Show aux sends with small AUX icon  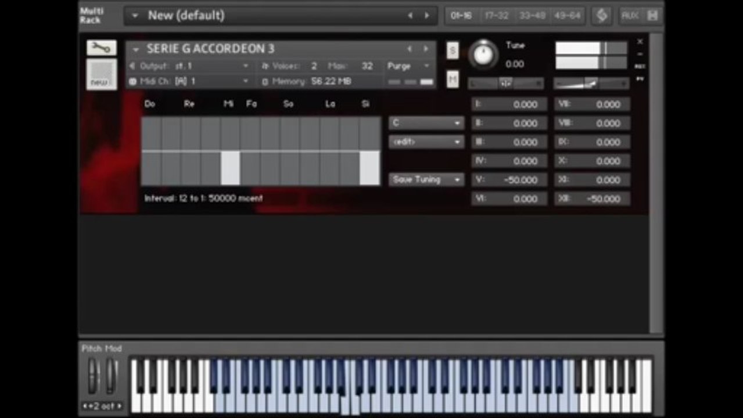pos(640,66)
